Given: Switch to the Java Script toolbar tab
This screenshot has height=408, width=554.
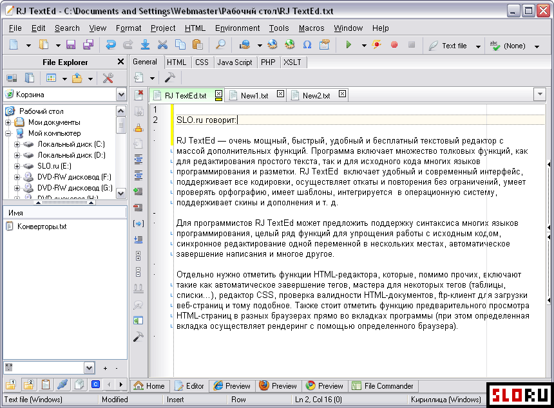Looking at the screenshot, I should point(234,62).
